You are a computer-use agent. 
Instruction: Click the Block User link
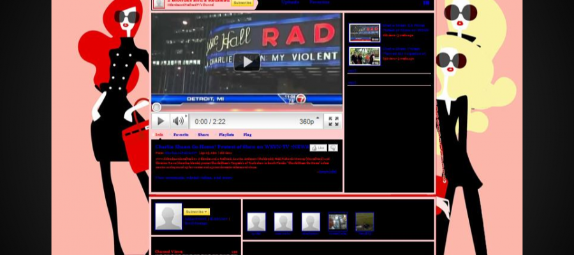coord(219,219)
